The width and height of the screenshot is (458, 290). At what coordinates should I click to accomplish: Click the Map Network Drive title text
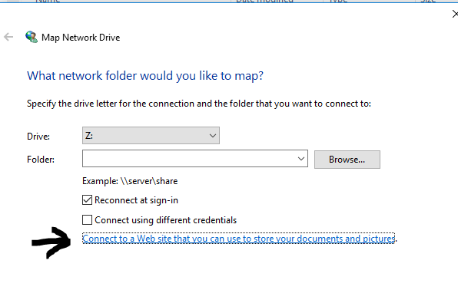81,38
